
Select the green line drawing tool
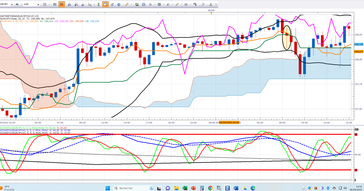[x=177, y=5]
